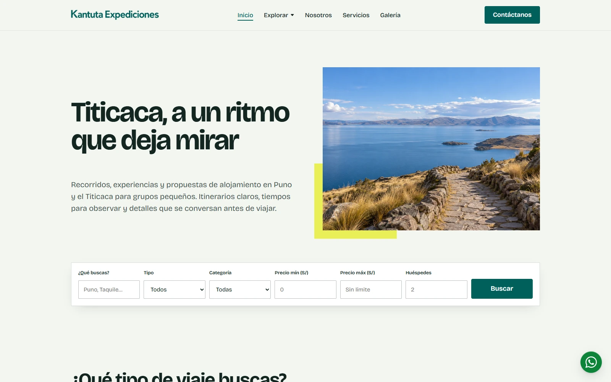The width and height of the screenshot is (611, 382).
Task: Click the 'Categoría' label text
Action: point(220,273)
